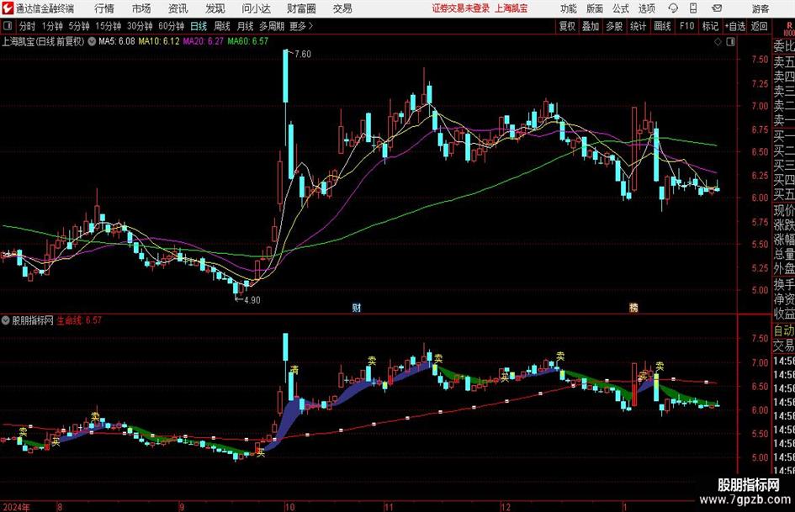
Task: Click the mobile phone icon
Action: [x=693, y=8]
